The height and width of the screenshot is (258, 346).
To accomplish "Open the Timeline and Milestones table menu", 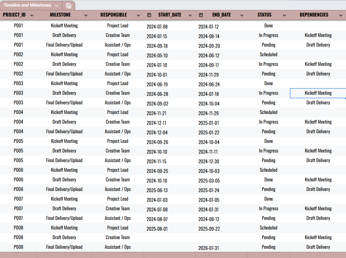I will click(57, 6).
